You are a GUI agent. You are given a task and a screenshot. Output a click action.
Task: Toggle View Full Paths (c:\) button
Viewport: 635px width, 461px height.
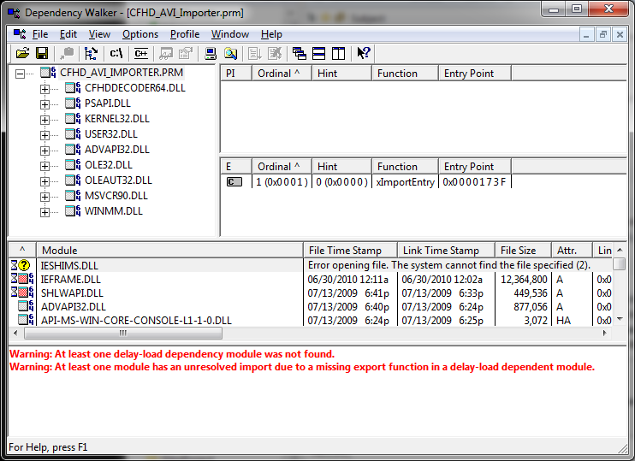pyautogui.click(x=116, y=53)
